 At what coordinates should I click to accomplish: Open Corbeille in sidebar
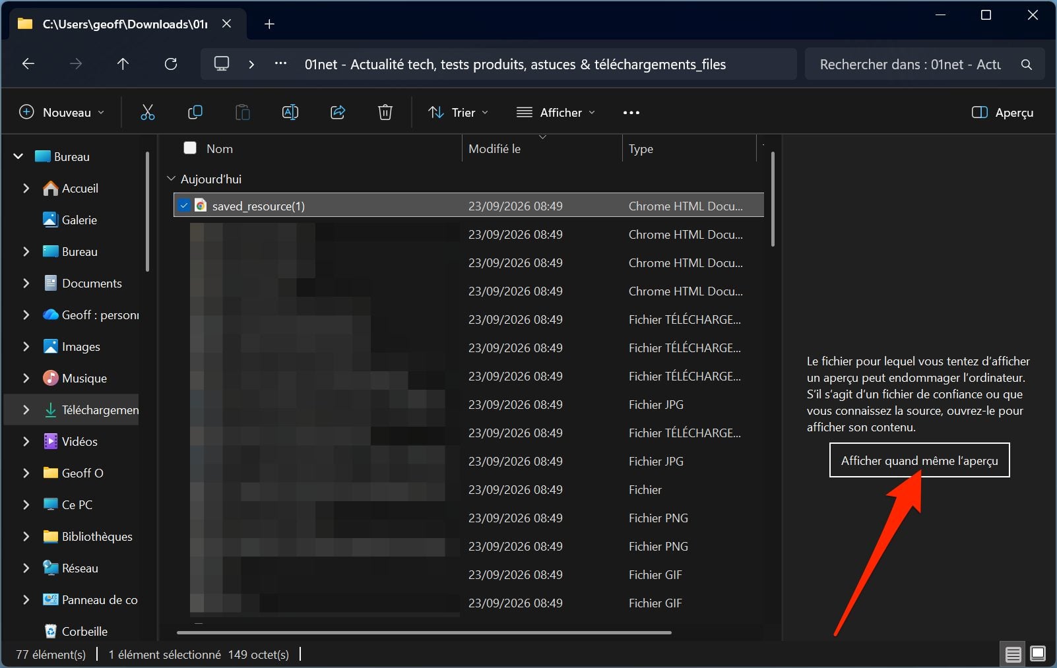point(76,631)
